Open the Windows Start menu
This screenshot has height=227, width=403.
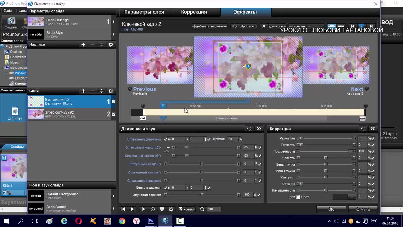click(x=6, y=221)
